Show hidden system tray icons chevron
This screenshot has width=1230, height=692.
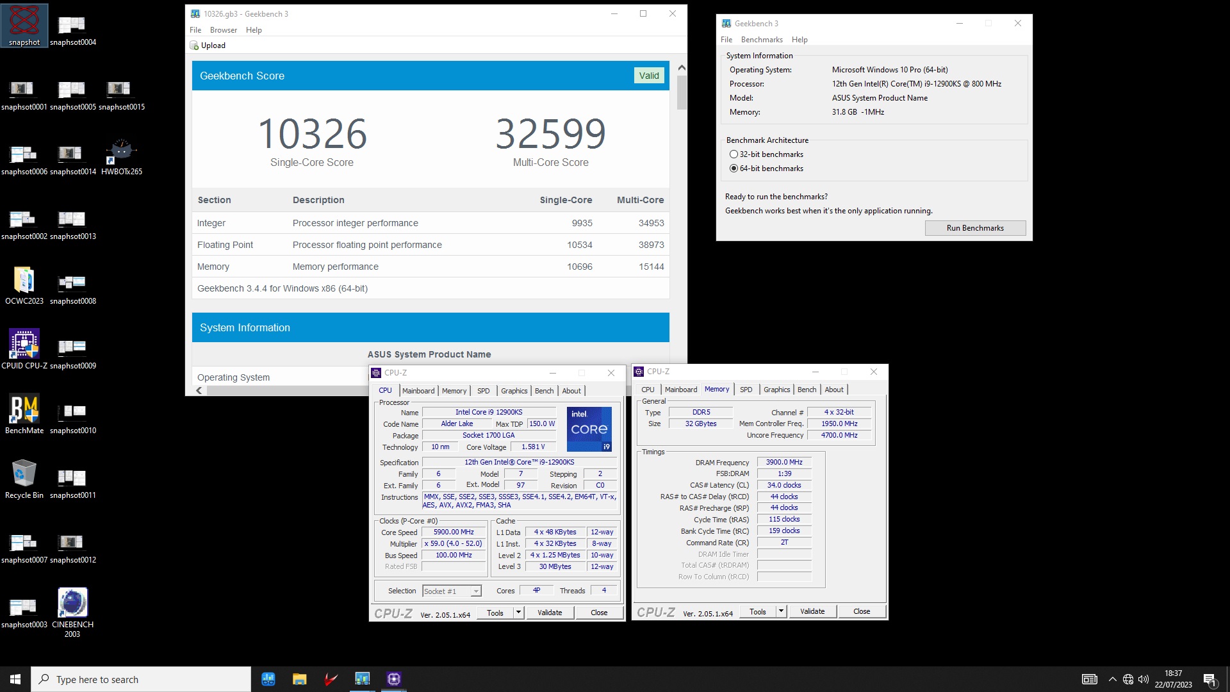[x=1112, y=679]
